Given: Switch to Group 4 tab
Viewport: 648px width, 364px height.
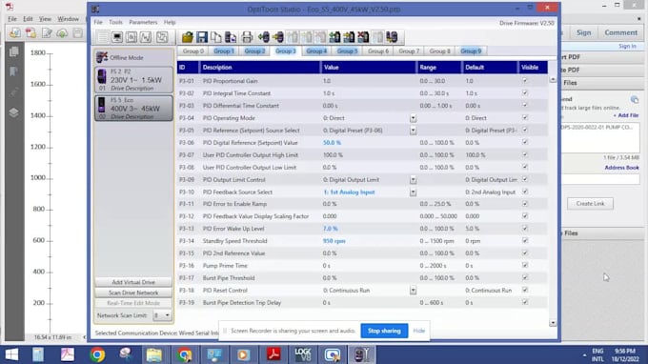Looking at the screenshot, I should (316, 51).
